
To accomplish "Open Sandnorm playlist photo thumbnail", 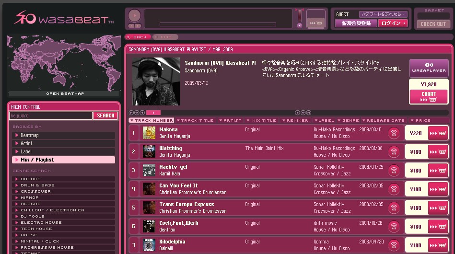I will pos(156,81).
